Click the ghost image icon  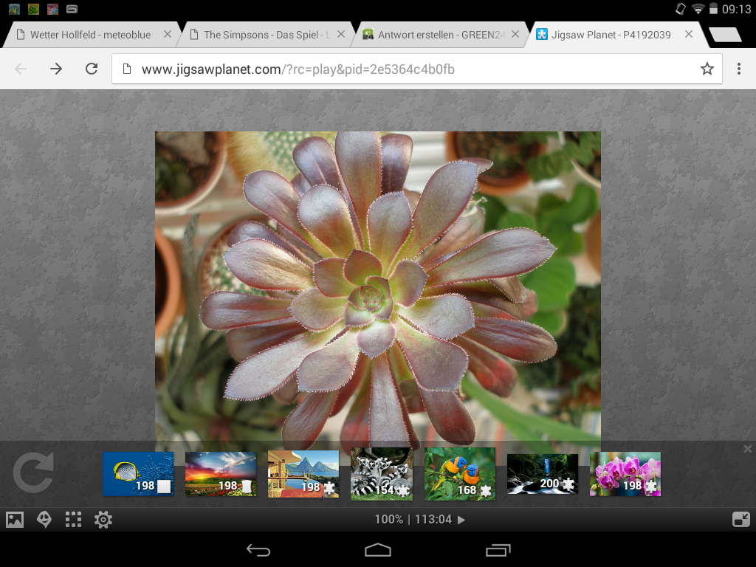coord(44,520)
